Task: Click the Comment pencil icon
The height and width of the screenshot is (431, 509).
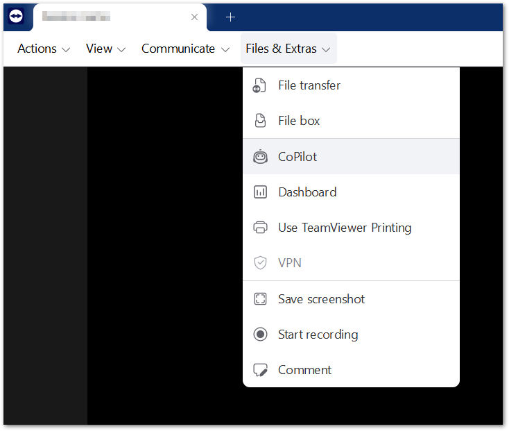Action: point(260,370)
